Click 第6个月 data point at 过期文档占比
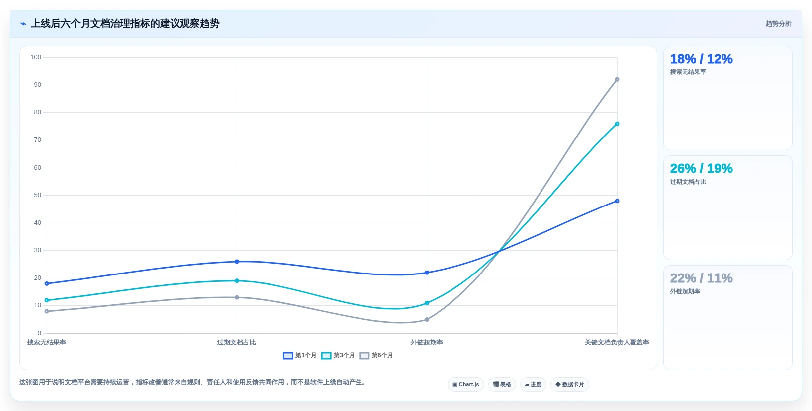The height and width of the screenshot is (411, 812). tap(237, 298)
